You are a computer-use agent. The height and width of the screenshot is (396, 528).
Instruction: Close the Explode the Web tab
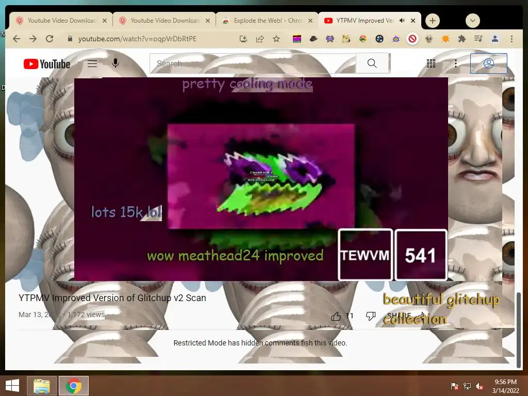[x=310, y=21]
